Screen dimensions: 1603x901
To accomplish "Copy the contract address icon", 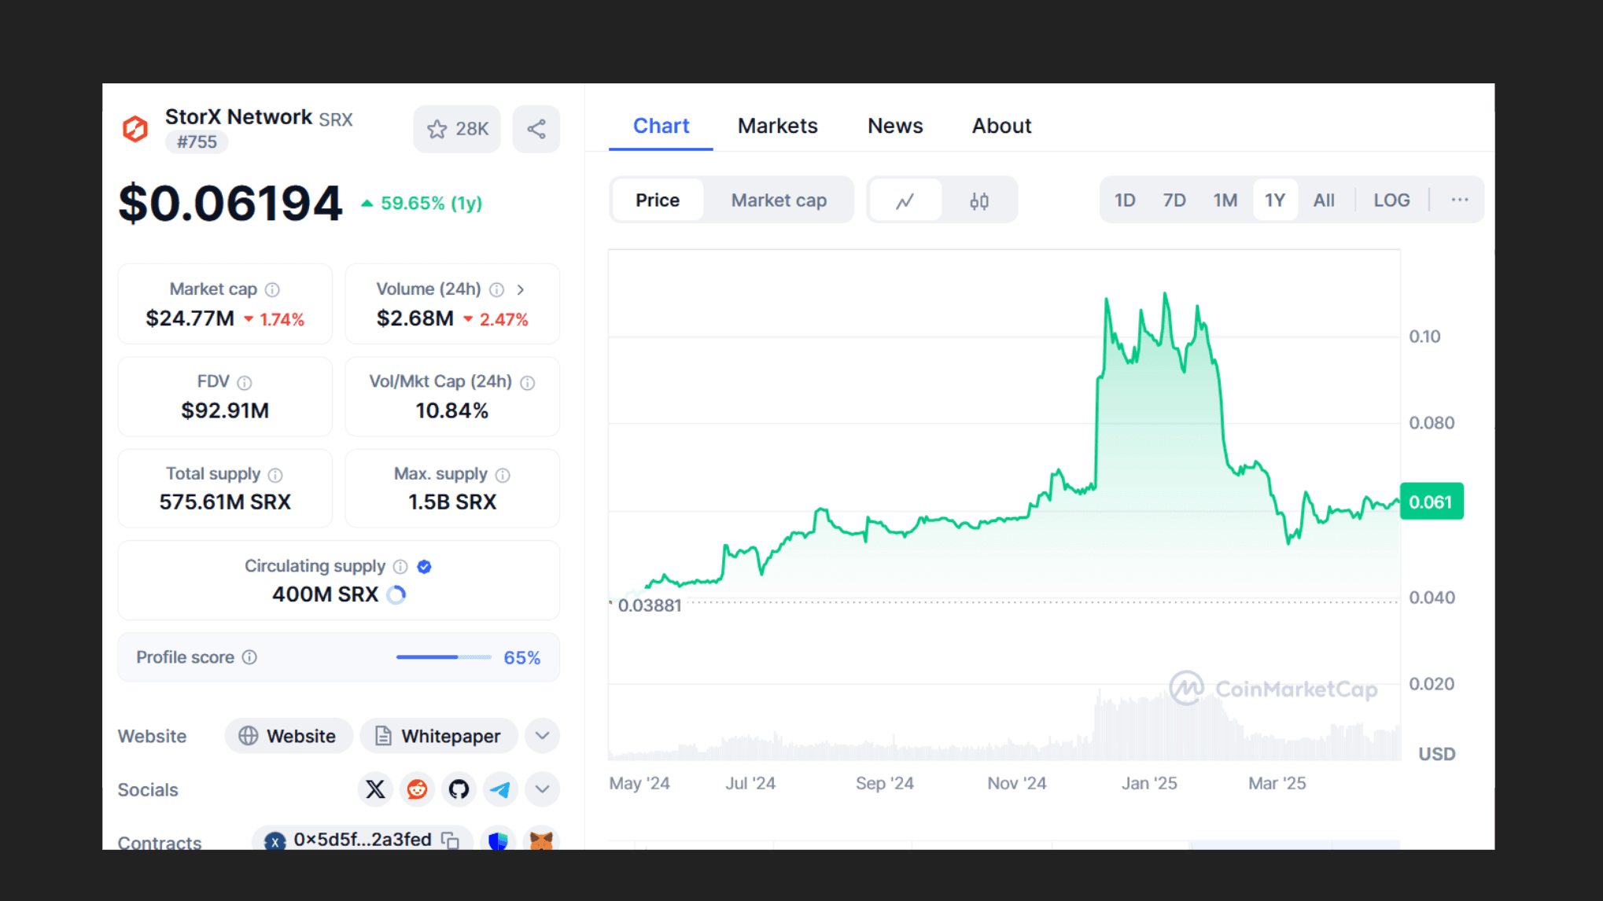I will click(x=450, y=840).
